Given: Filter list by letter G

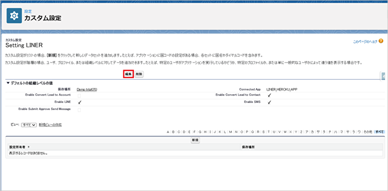Looking at the screenshot, I should coord(200,132).
